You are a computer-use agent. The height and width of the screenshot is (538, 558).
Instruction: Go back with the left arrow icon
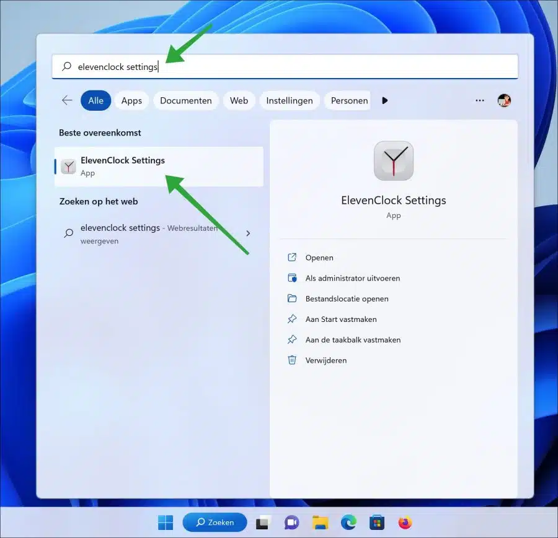tap(67, 100)
